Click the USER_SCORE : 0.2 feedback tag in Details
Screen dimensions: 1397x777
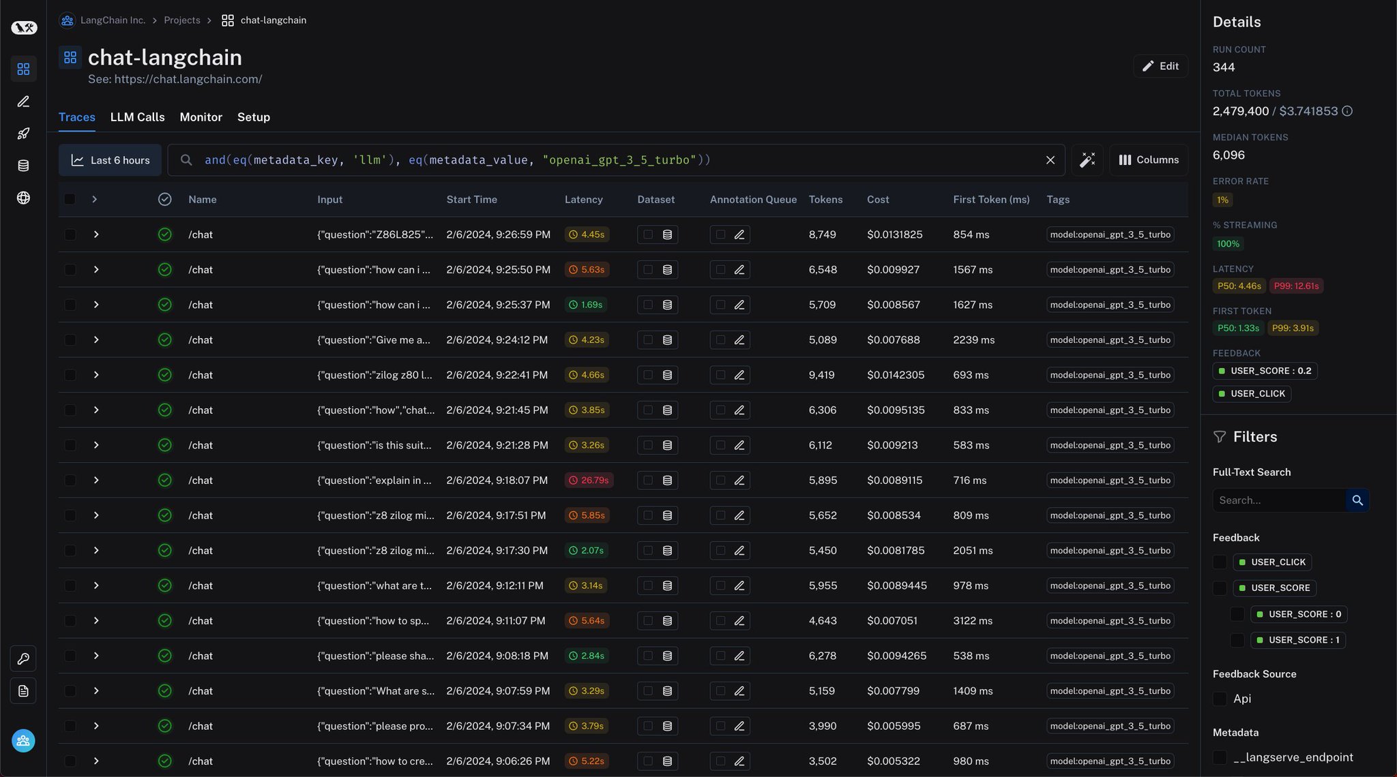pyautogui.click(x=1265, y=371)
